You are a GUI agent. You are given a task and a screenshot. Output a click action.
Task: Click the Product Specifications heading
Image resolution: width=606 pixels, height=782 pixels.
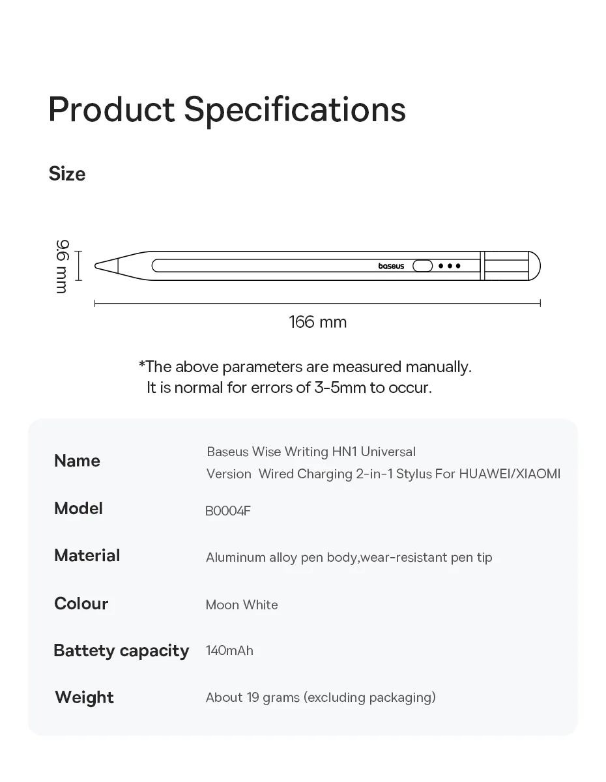click(227, 109)
